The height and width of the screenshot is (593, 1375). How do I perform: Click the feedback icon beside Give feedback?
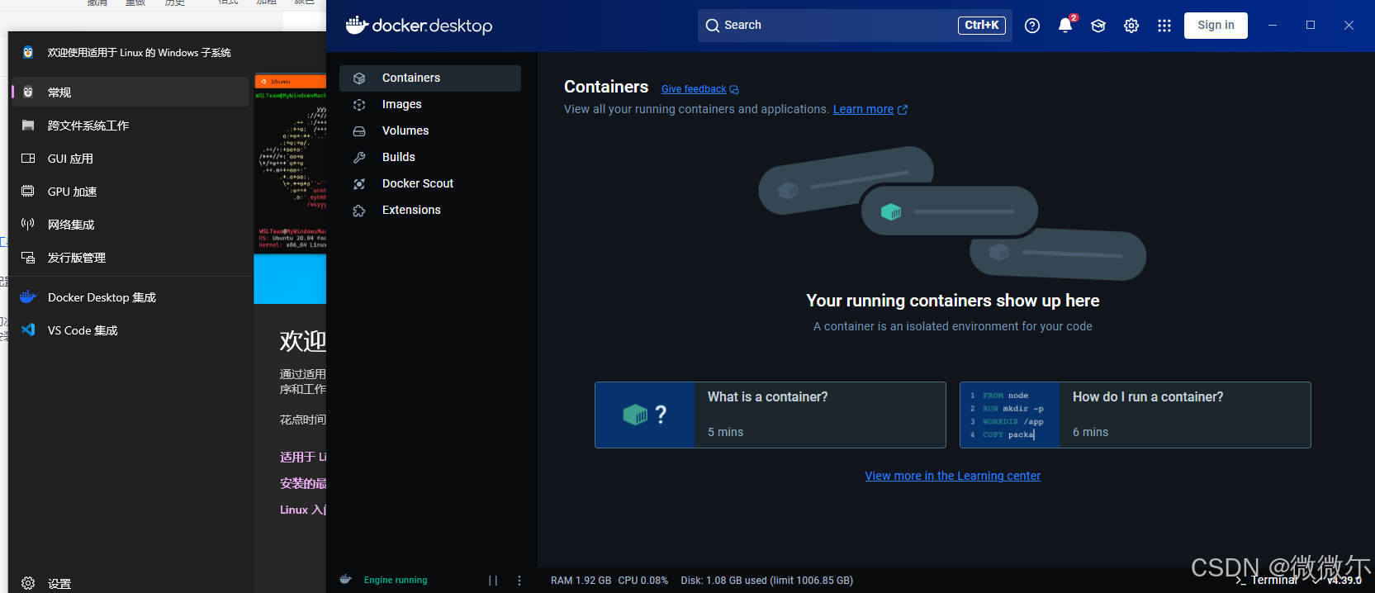[734, 90]
